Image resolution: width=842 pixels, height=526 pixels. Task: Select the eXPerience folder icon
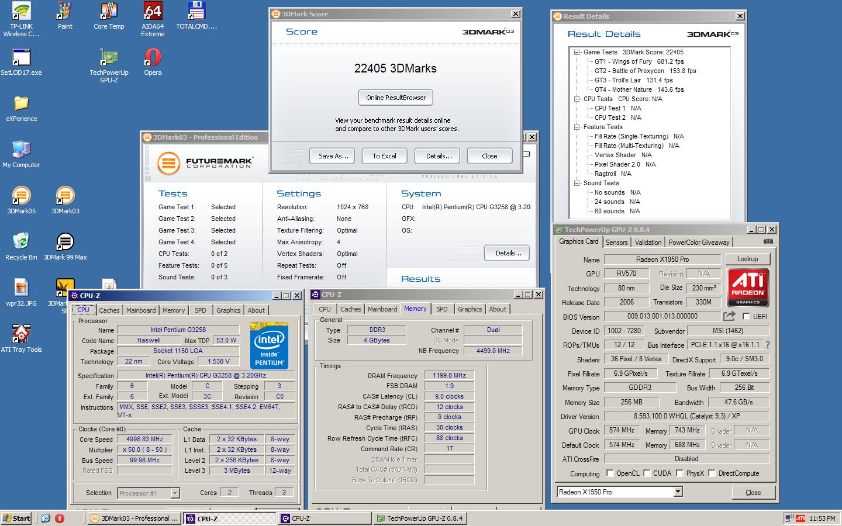pyautogui.click(x=22, y=108)
